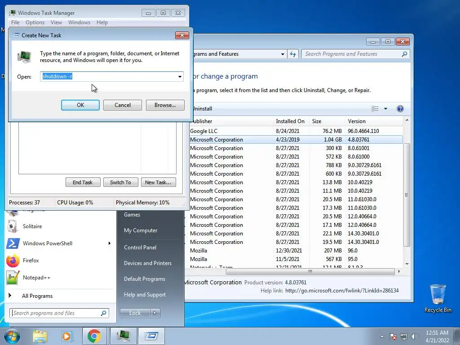460x345 pixels.
Task: Sort by Size column header
Action: [327, 121]
